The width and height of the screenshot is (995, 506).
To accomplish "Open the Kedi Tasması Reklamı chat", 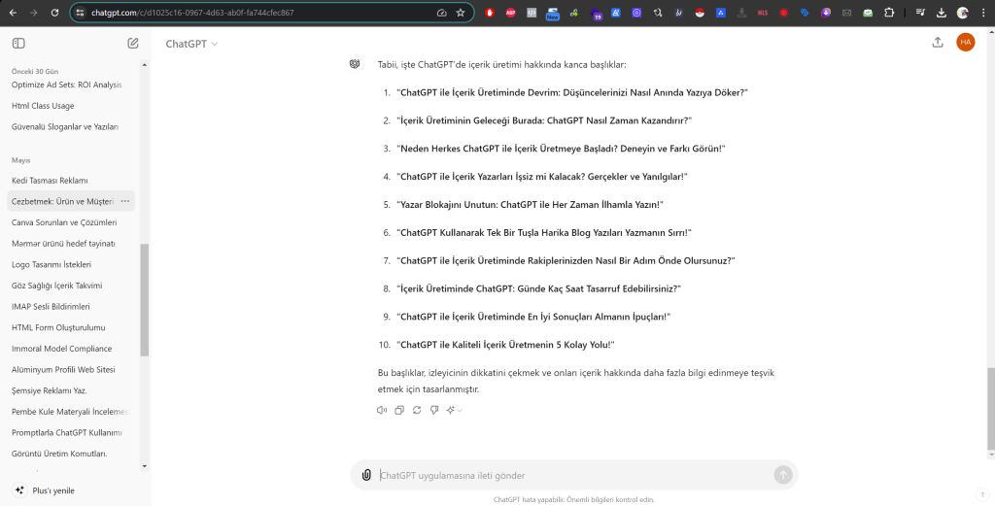I will coord(50,181).
